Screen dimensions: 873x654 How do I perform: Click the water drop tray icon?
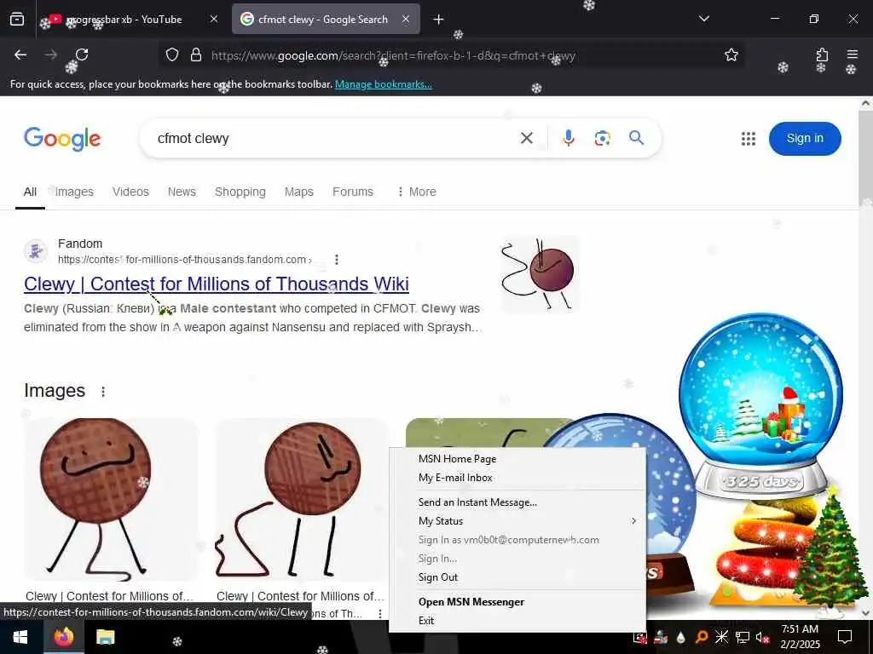coord(680,637)
